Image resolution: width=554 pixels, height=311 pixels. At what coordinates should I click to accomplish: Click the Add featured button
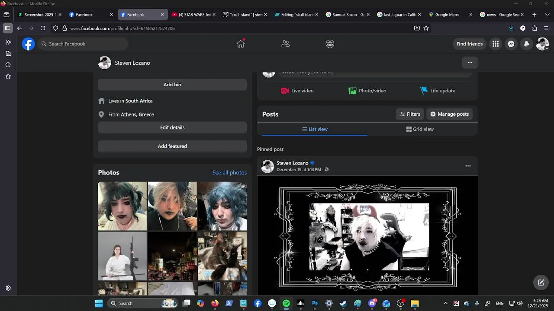(172, 146)
